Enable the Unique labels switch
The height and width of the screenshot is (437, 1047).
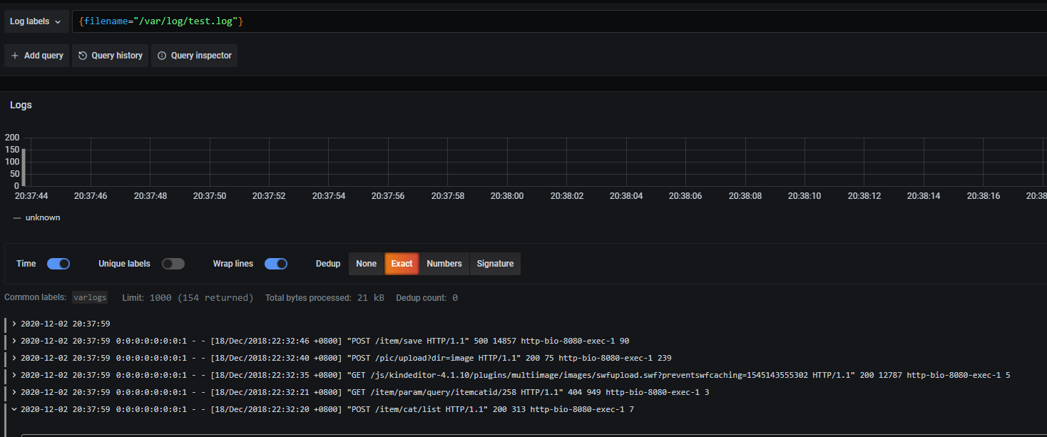pos(173,264)
